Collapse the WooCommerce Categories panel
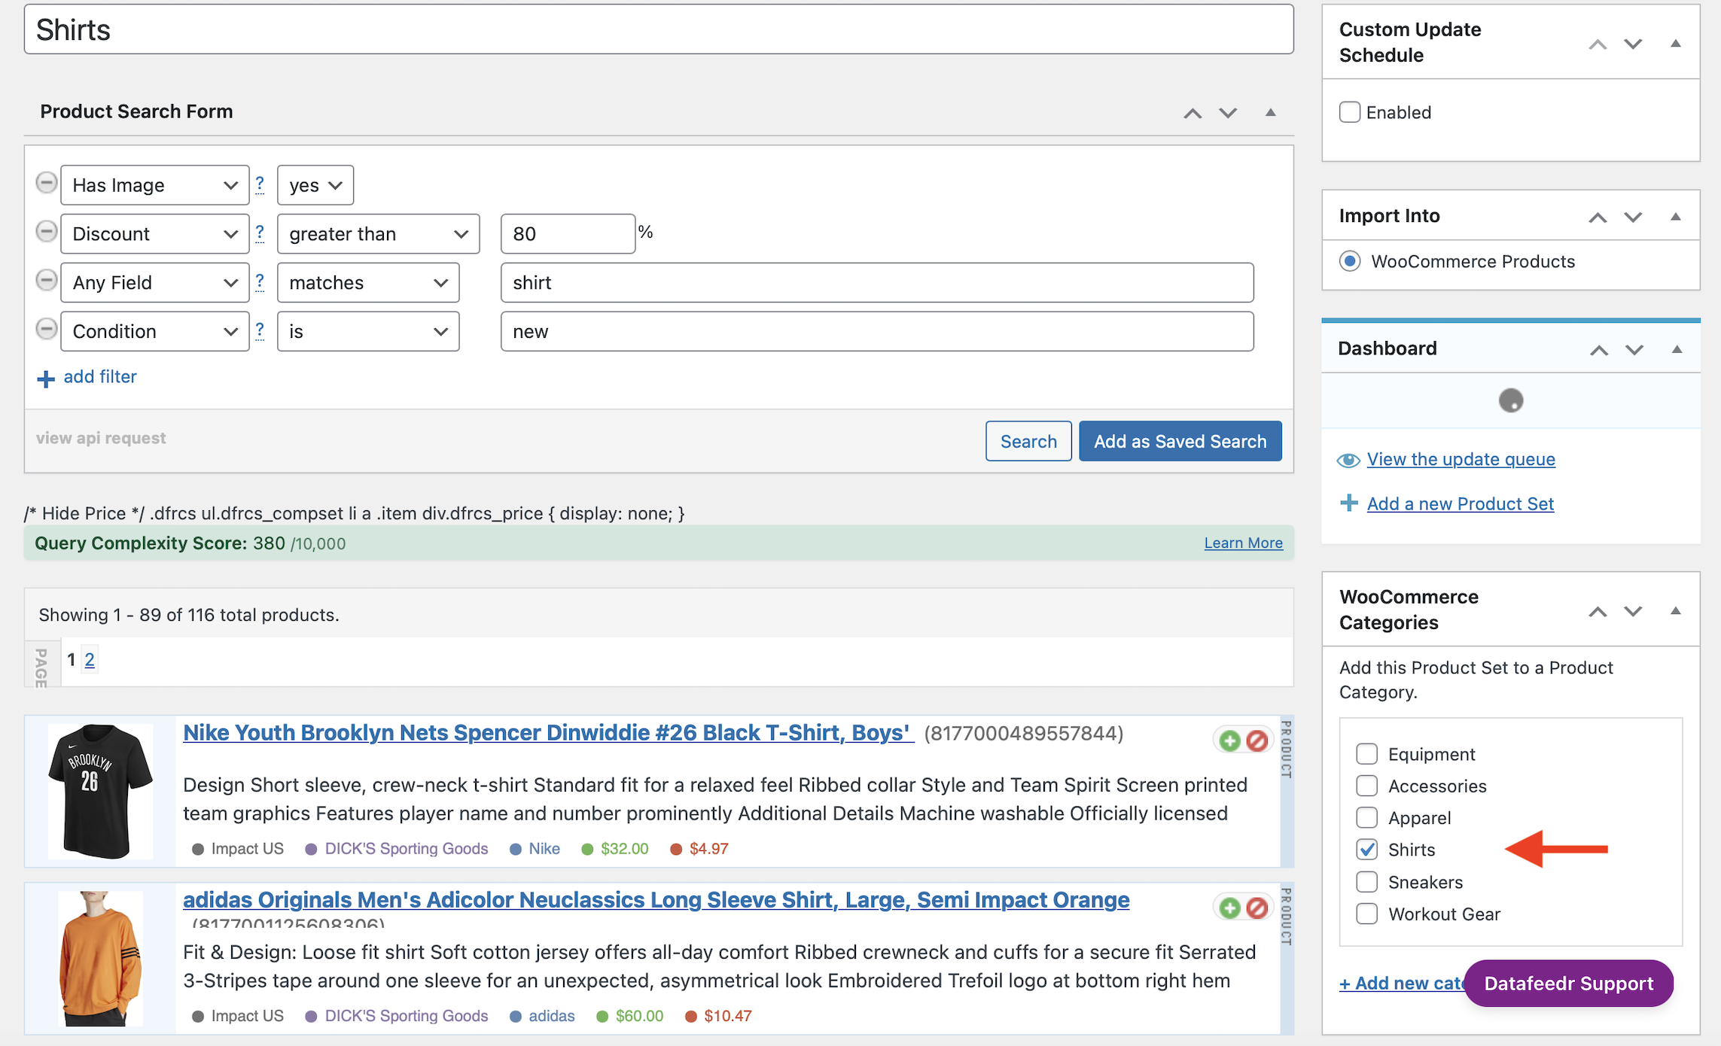The width and height of the screenshot is (1721, 1046). (1676, 611)
